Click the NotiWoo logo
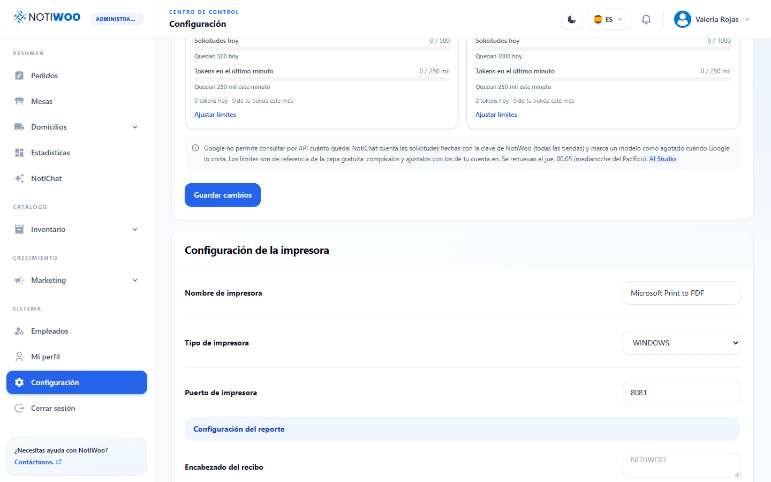 (47, 17)
